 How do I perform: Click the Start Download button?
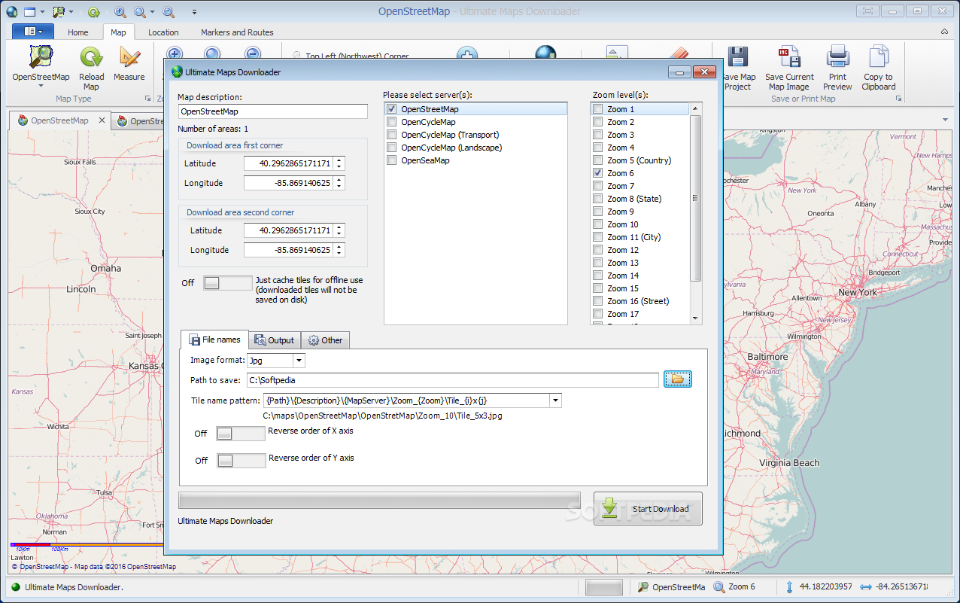648,508
